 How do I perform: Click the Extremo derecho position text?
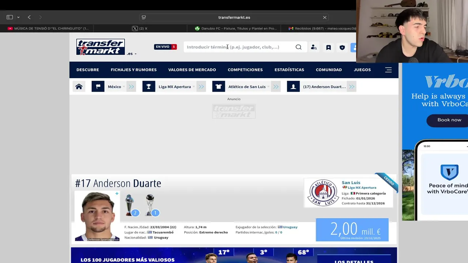tap(214, 232)
